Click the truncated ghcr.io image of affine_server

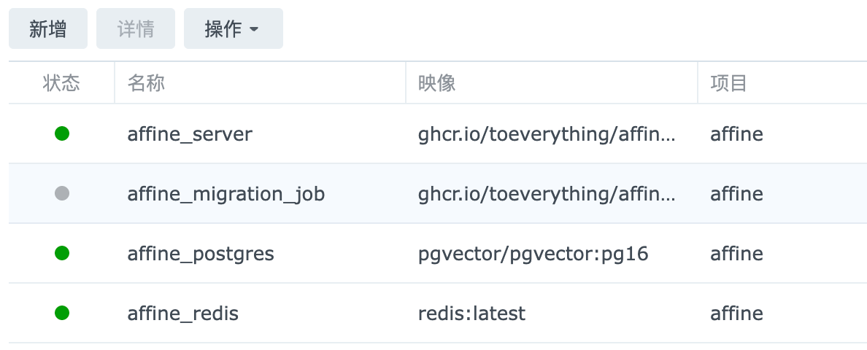[x=547, y=134]
